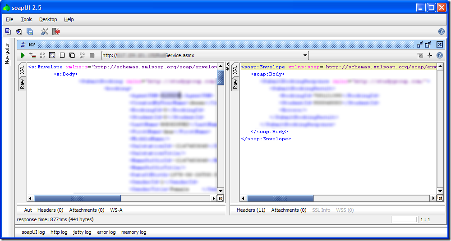
Task: Click the </soap:Envelope> closing tag line
Action: tap(266, 139)
